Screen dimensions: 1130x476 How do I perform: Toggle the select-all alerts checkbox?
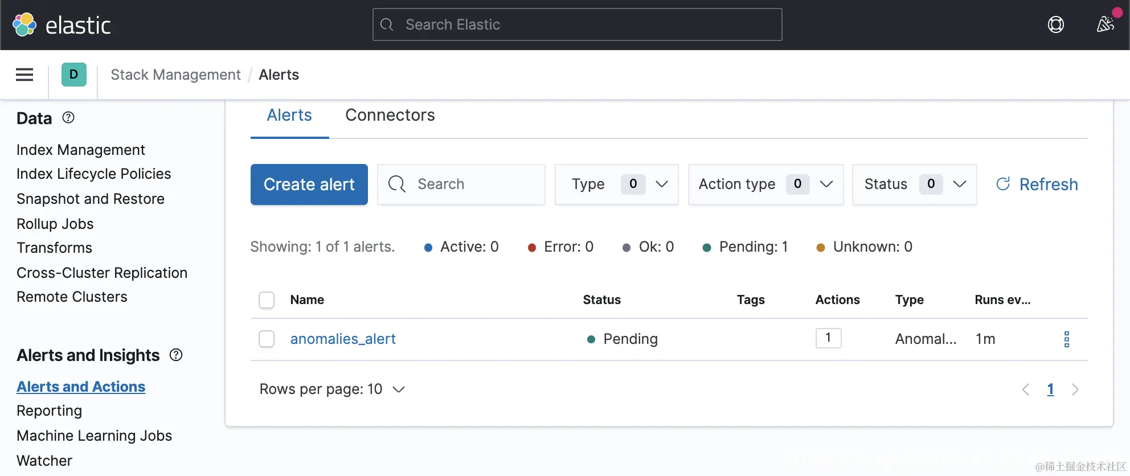coord(267,300)
